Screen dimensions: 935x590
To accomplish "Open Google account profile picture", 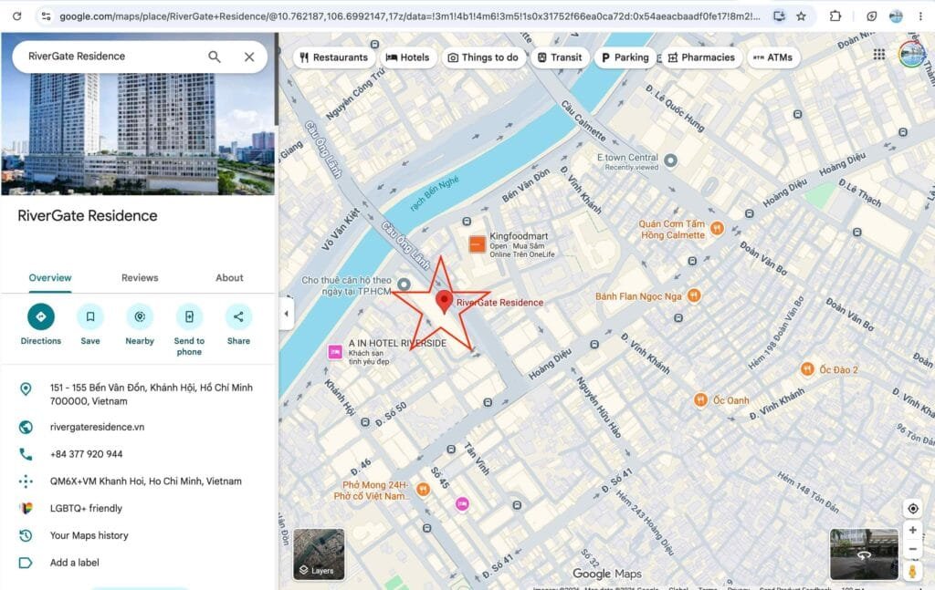I will point(912,54).
